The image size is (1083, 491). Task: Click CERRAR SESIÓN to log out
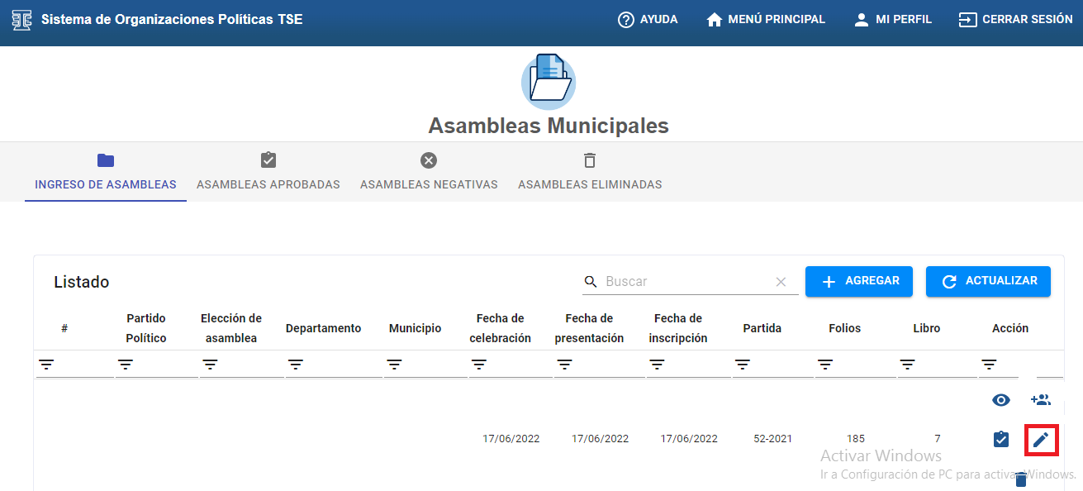pos(1015,19)
